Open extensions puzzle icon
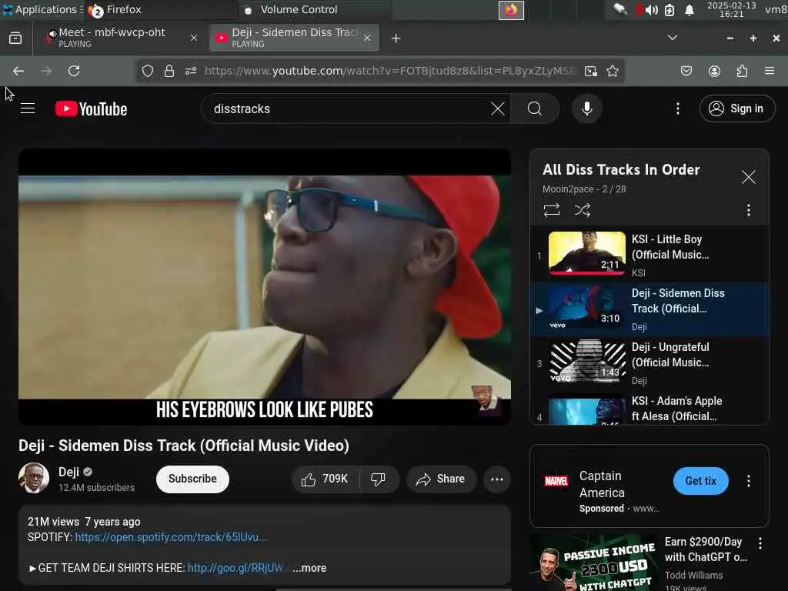Viewport: 788px width, 591px height. (742, 71)
